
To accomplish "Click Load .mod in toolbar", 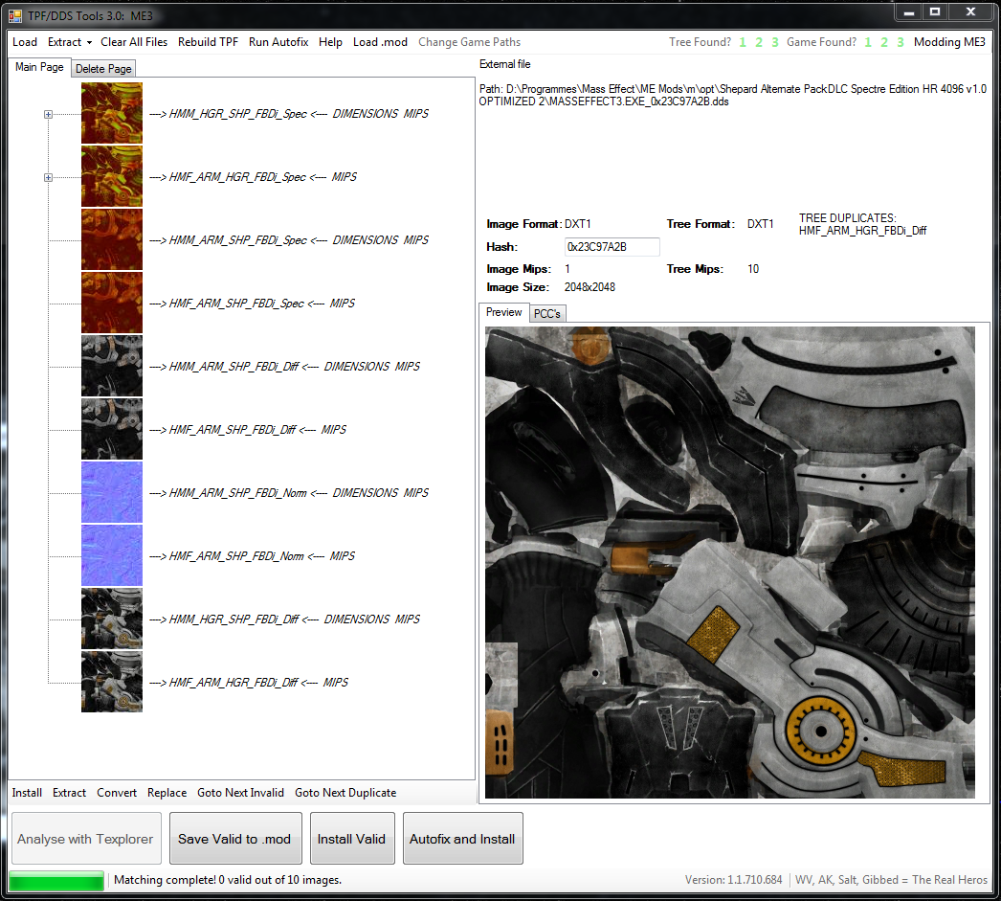I will [x=381, y=42].
